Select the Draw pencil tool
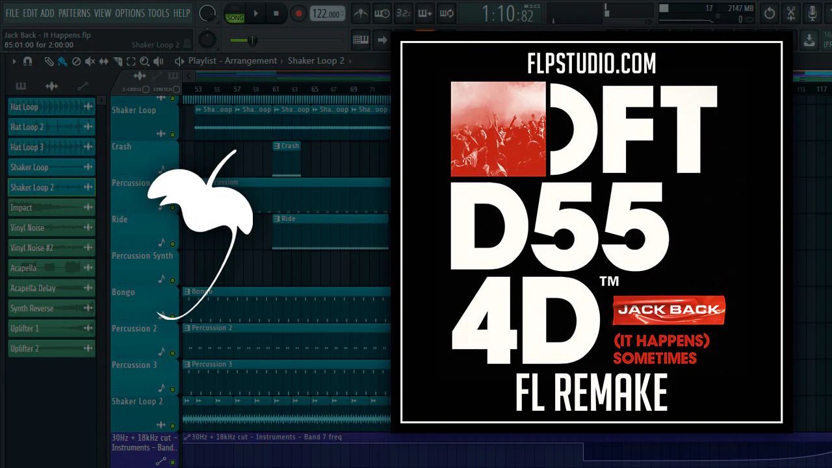 49,61
